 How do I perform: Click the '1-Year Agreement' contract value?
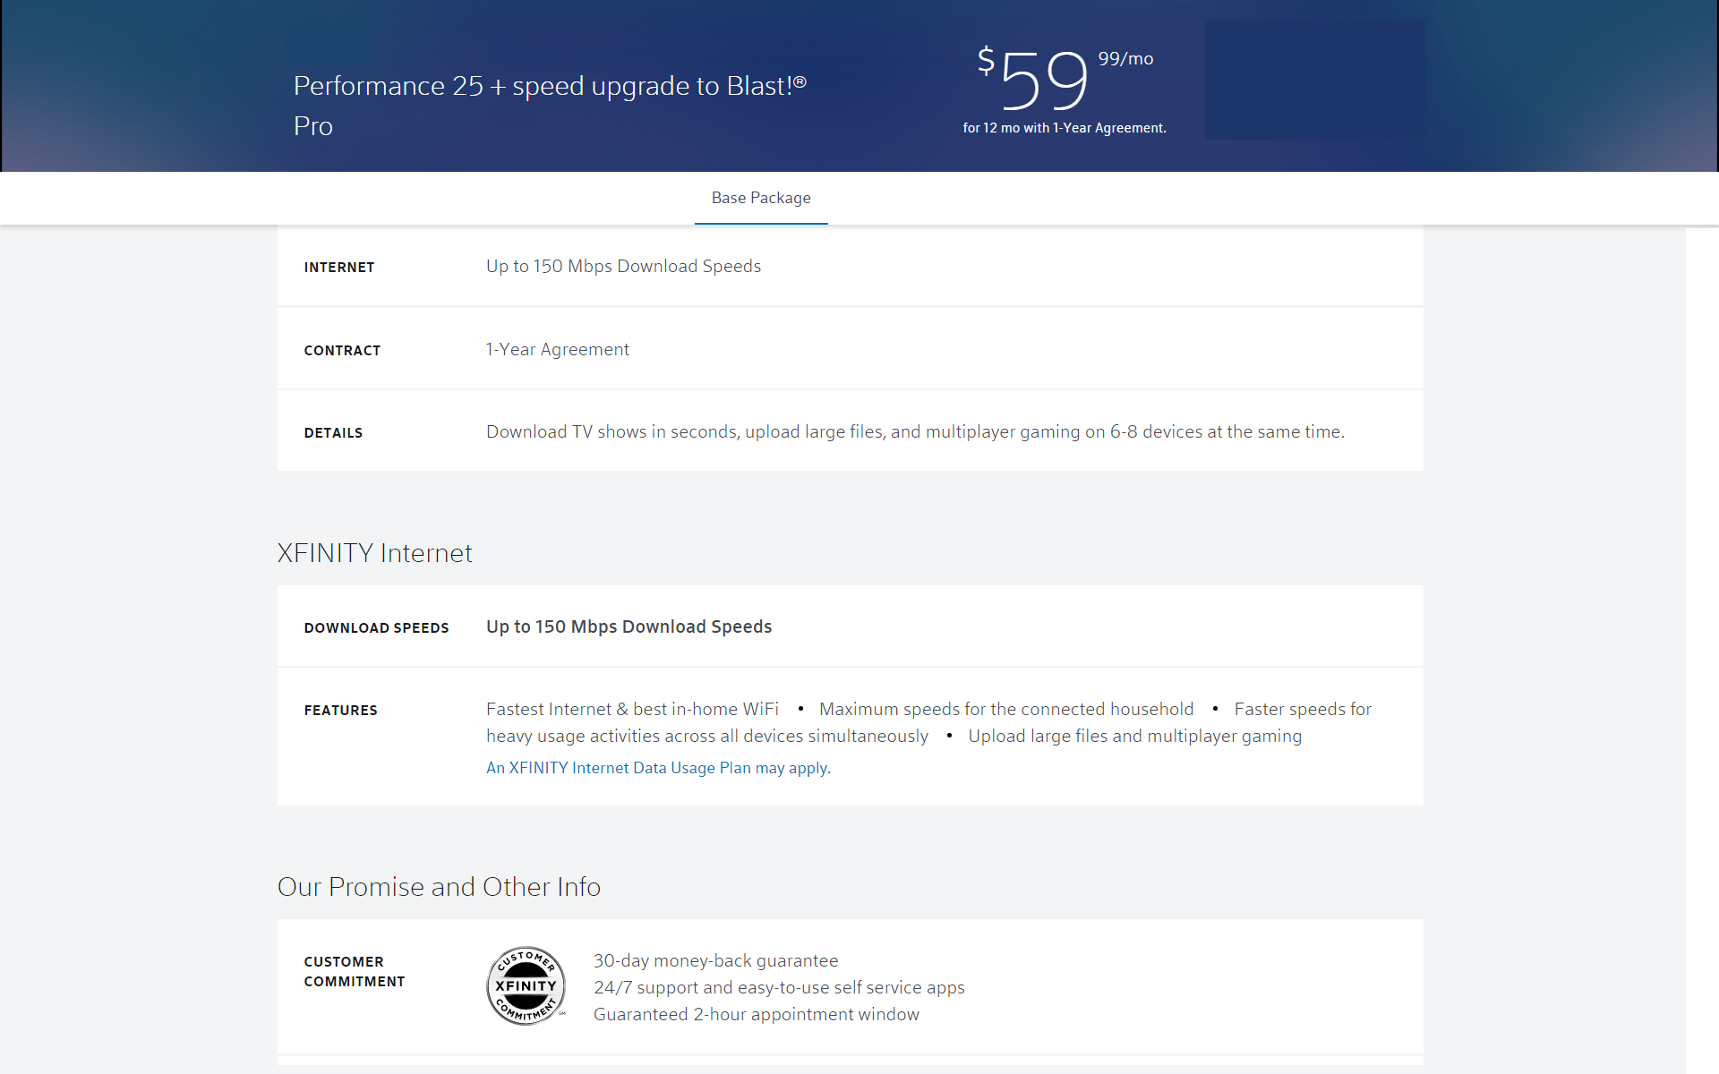click(x=557, y=350)
